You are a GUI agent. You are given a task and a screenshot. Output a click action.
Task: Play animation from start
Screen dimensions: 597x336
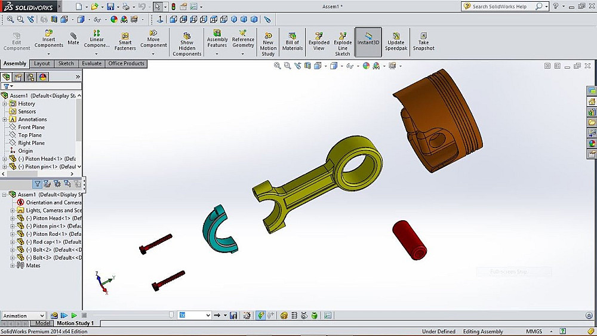coord(64,316)
